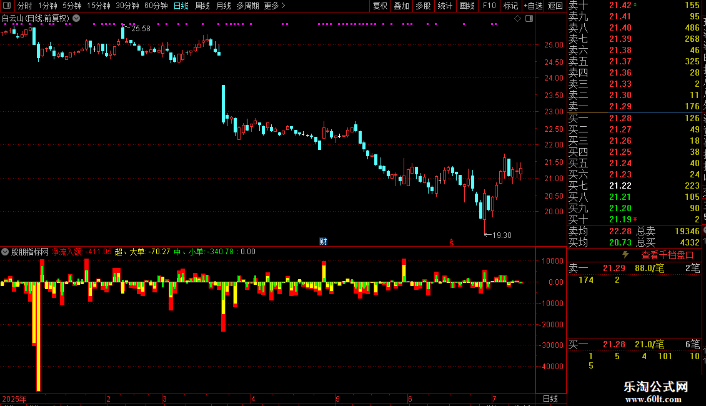Viewport: 706px width, 406px height.
Task: Click the +自选 add to watchlist button
Action: click(x=534, y=6)
